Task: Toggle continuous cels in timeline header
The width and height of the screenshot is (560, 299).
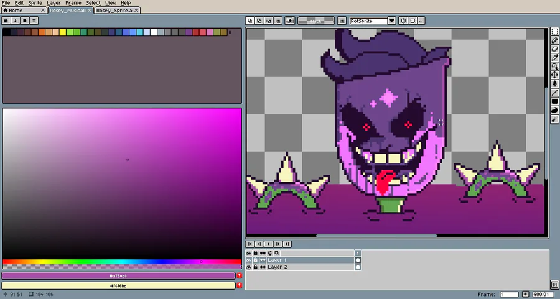Action: (x=263, y=253)
